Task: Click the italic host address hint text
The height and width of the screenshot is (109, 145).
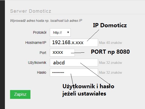Action: pyautogui.click(x=46, y=21)
